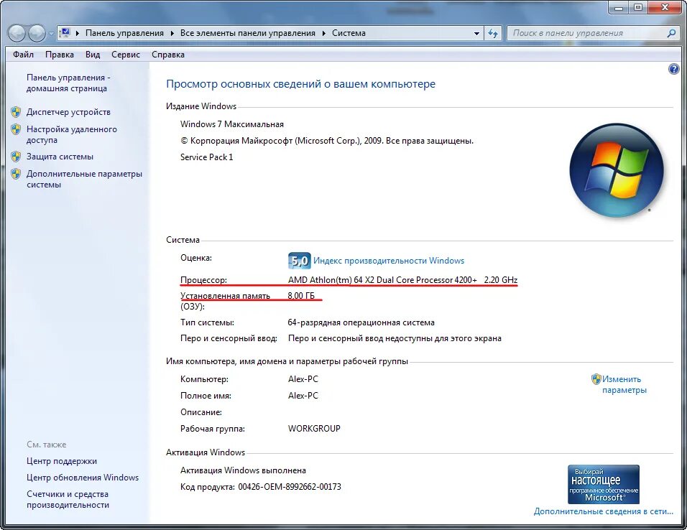687x530 pixels.
Task: Click the Back navigation arrow button
Action: (x=17, y=33)
